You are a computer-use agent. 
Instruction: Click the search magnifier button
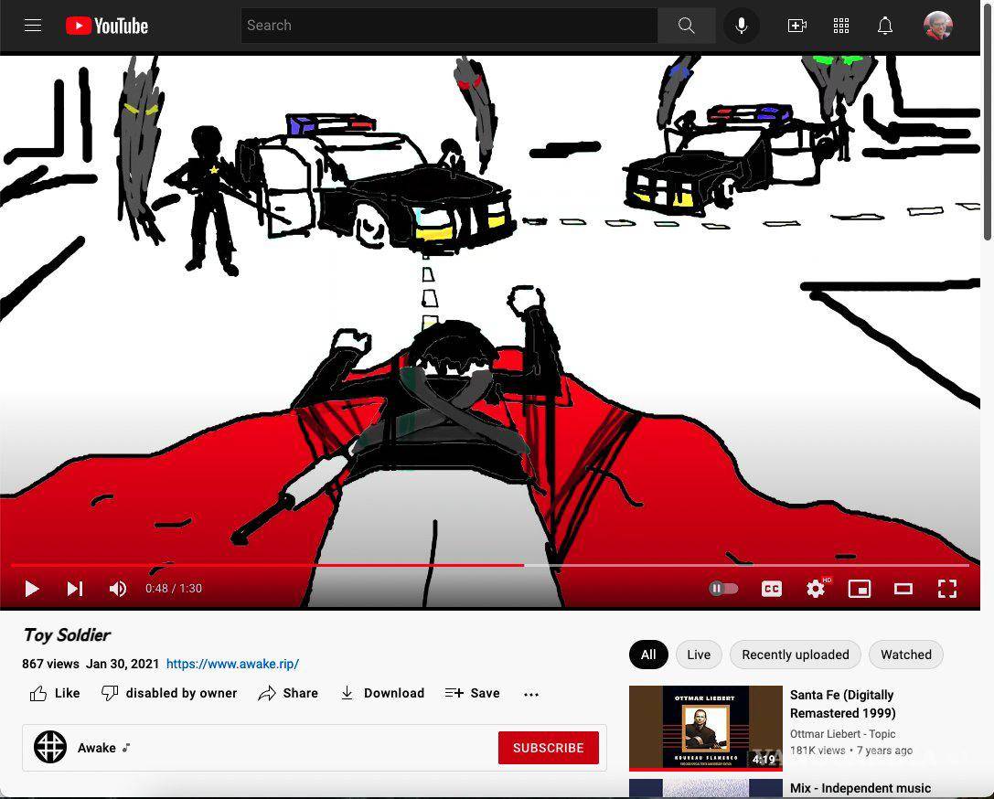click(686, 26)
